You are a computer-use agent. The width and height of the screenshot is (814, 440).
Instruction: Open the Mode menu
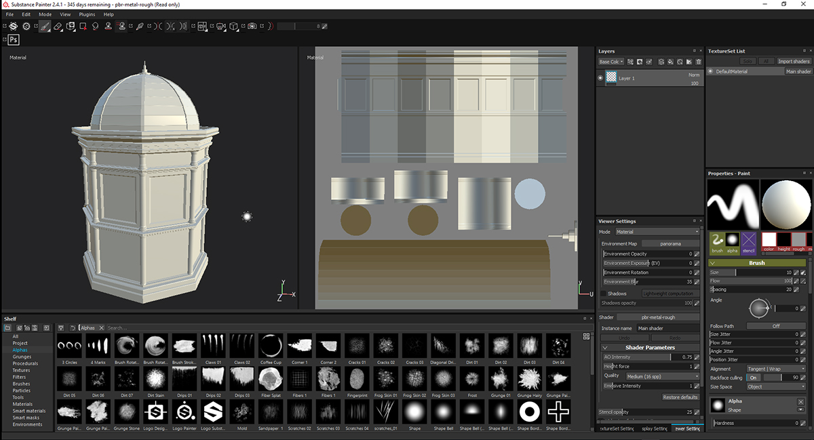[45, 14]
